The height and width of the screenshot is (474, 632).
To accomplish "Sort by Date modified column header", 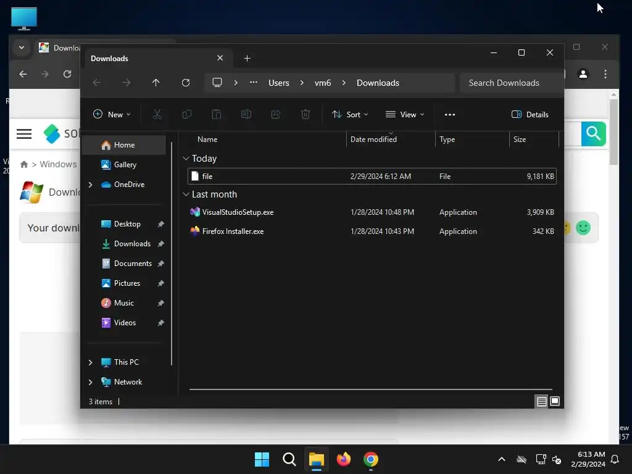I will tap(373, 139).
